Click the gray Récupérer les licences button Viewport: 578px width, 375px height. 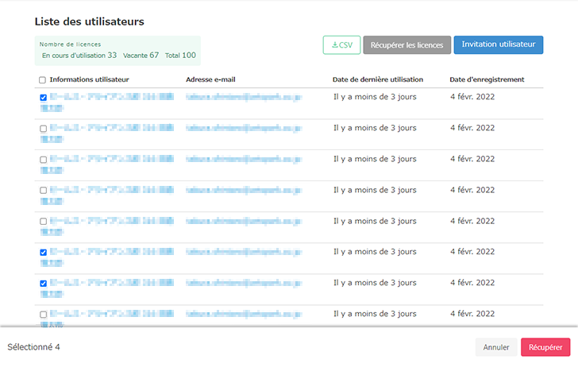(x=407, y=45)
